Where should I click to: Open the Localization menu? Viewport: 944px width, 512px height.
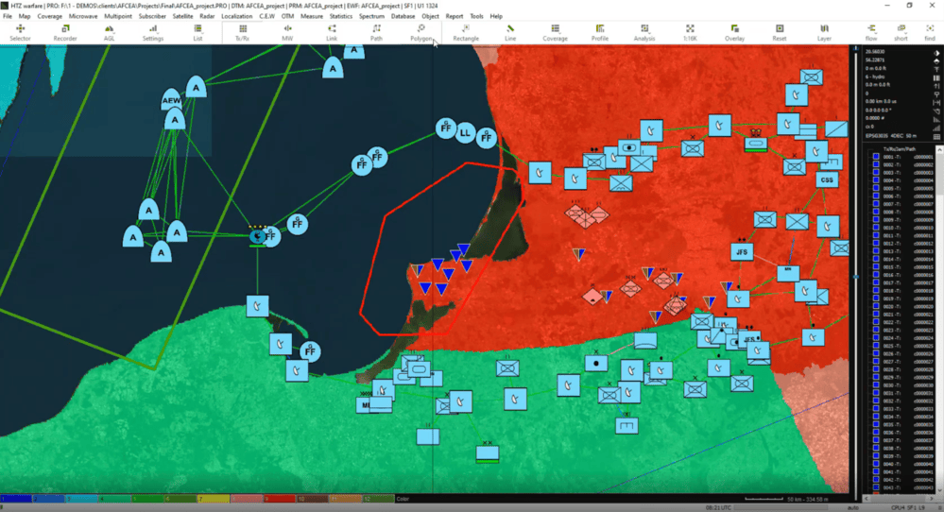click(236, 16)
